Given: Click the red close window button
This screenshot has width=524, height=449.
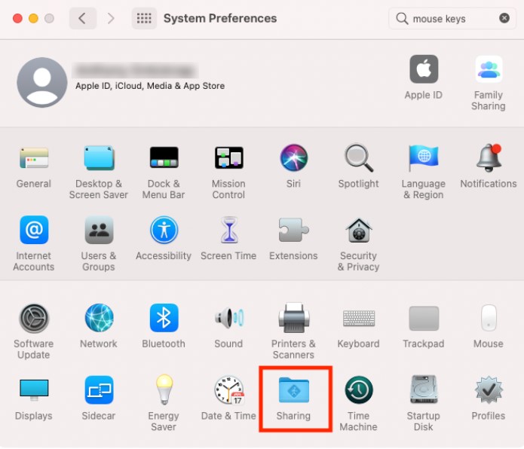Looking at the screenshot, I should [17, 18].
